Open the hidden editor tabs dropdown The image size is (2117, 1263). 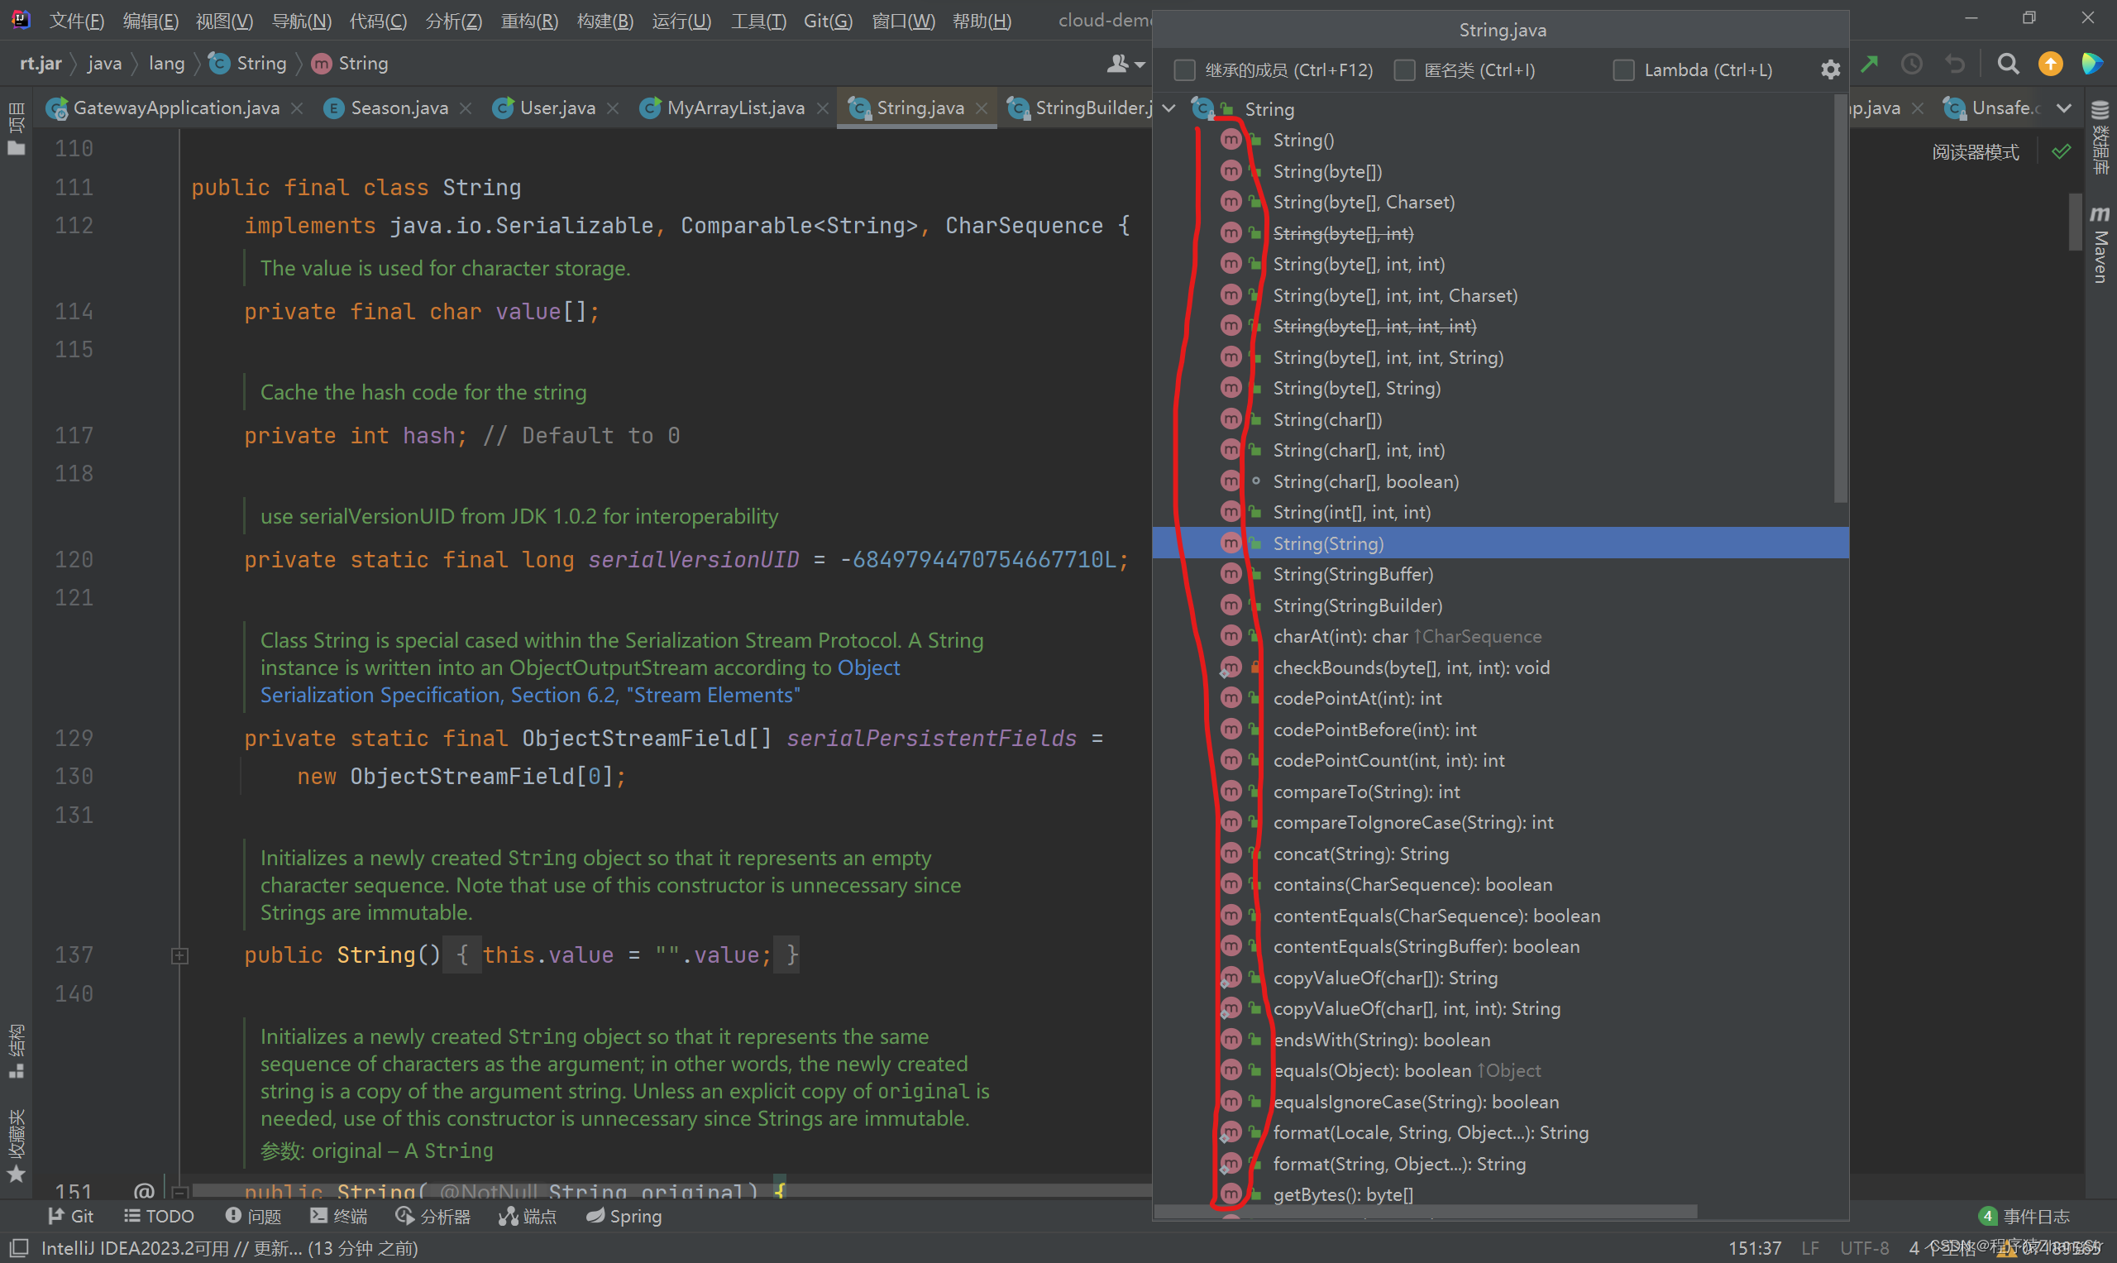pyautogui.click(x=2063, y=108)
